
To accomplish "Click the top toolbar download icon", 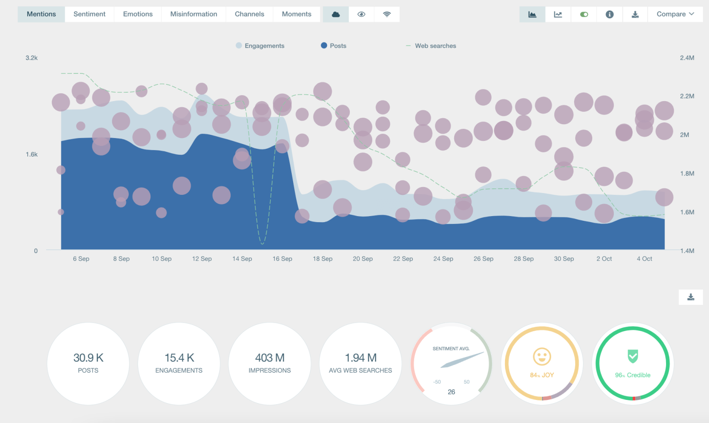I will (x=635, y=14).
